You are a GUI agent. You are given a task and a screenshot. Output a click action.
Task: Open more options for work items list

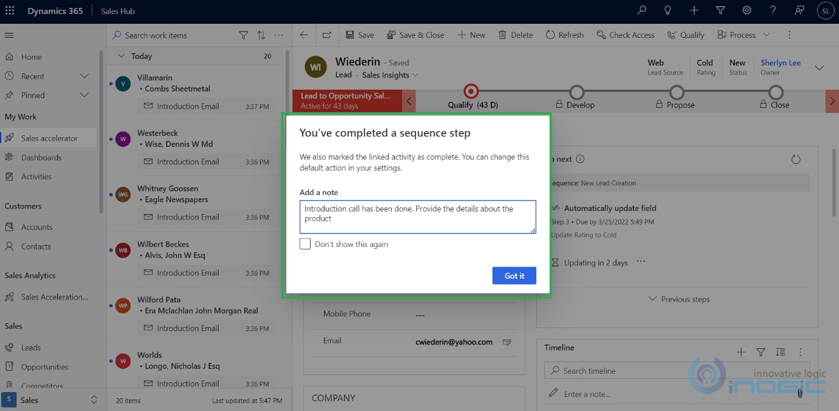(x=279, y=35)
